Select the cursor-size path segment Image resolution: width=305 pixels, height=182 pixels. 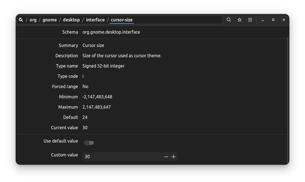[122, 20]
